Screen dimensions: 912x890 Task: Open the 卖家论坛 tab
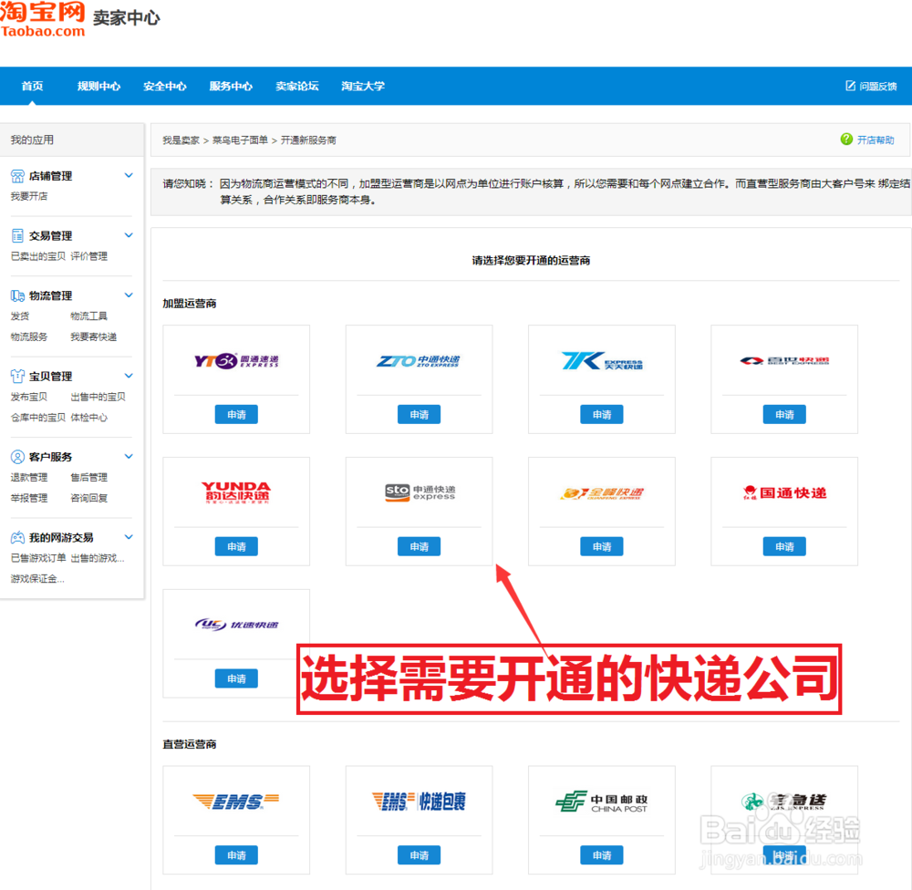point(296,86)
